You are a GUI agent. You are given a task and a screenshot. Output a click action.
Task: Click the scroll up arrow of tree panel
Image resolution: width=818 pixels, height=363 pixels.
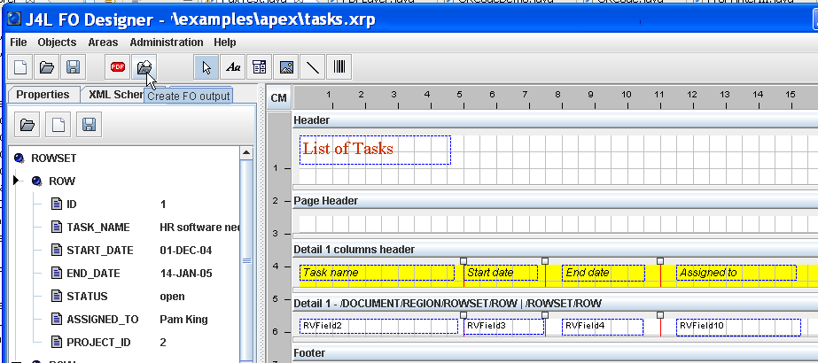click(246, 152)
